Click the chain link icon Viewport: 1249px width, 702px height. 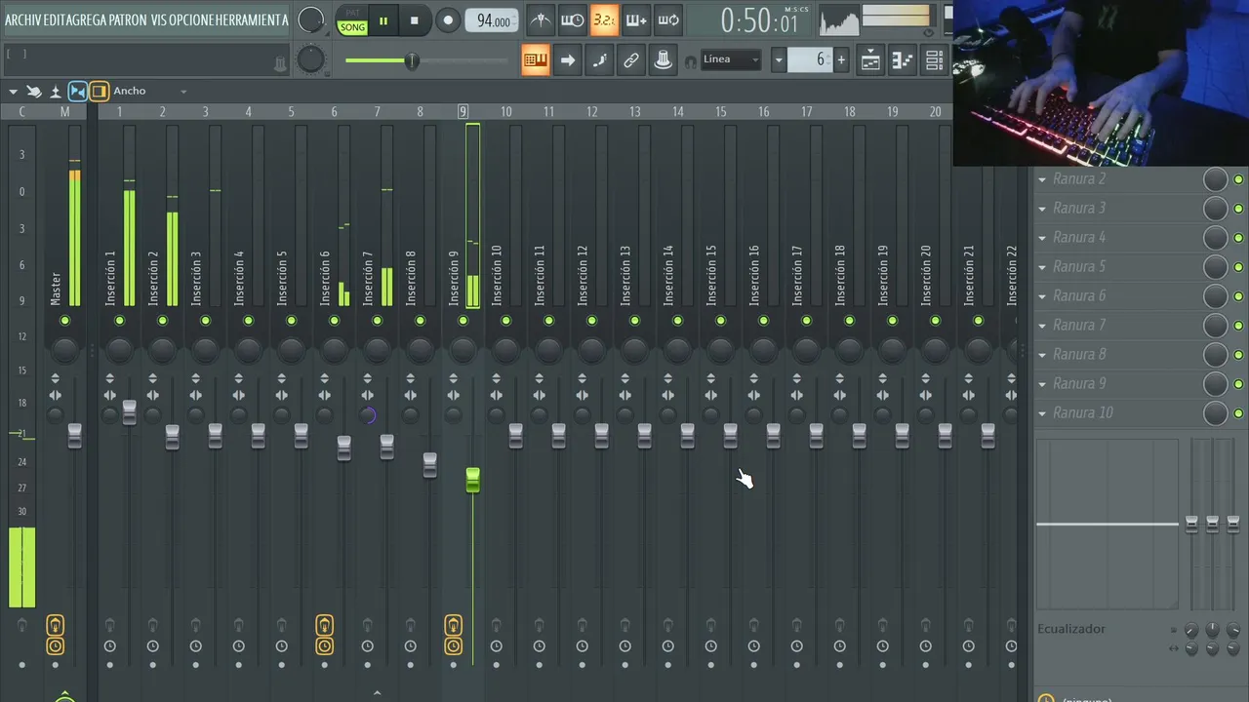click(x=631, y=60)
